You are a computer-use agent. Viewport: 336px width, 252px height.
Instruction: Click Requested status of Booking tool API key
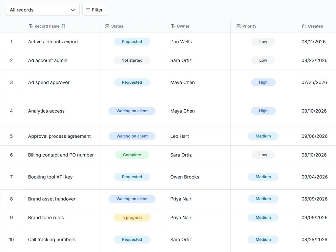[x=132, y=177]
